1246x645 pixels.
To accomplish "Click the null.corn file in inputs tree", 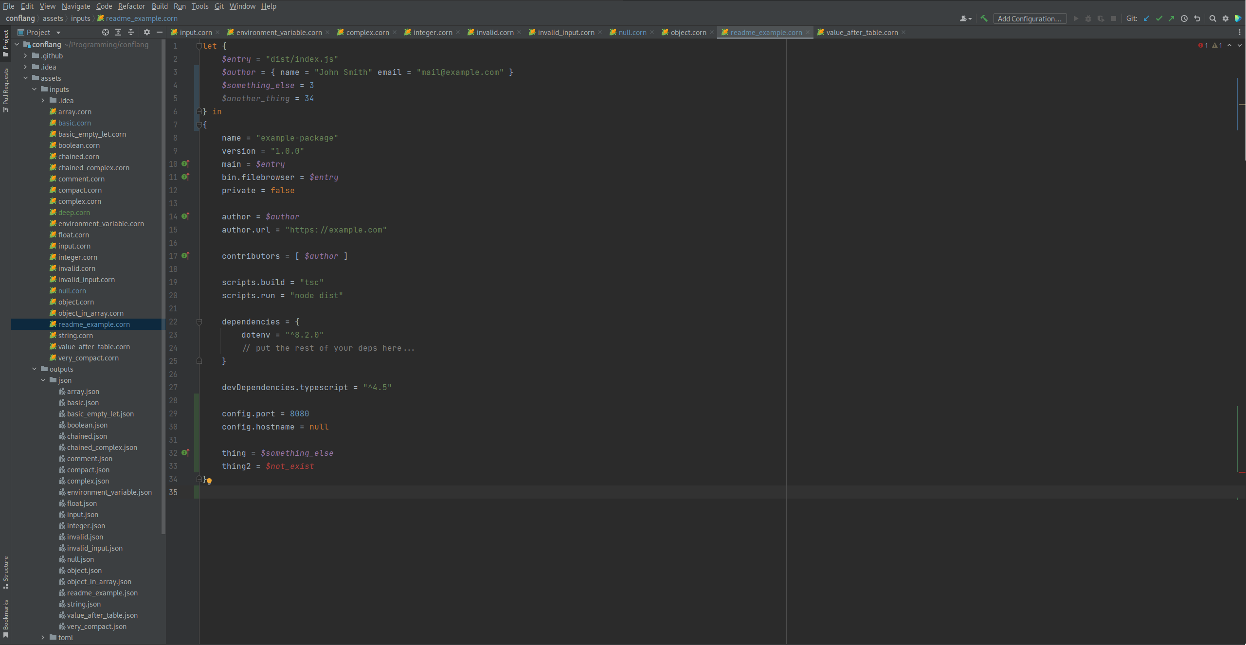I will click(x=72, y=290).
